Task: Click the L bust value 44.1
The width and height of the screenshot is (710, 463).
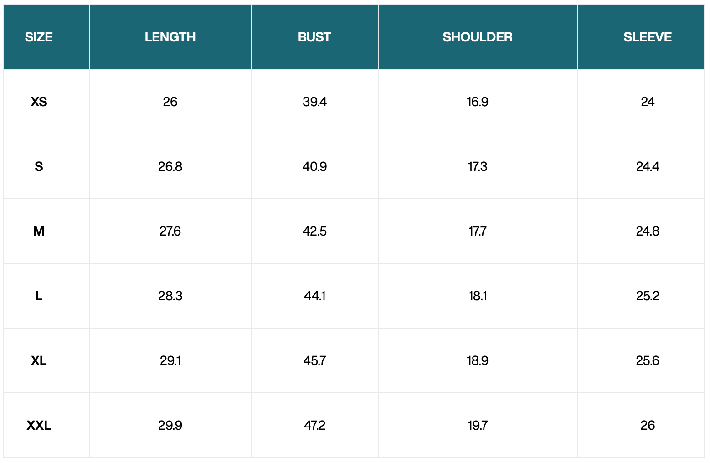Action: coord(314,296)
